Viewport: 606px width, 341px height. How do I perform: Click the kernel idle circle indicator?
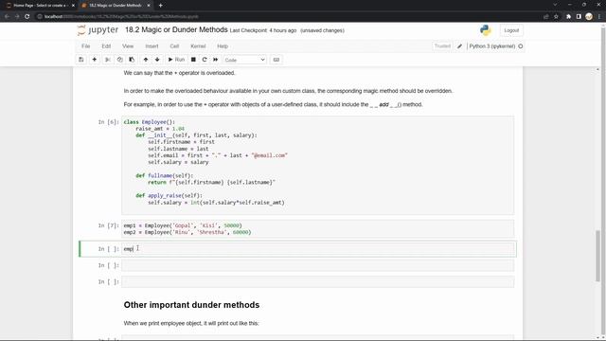click(x=521, y=46)
